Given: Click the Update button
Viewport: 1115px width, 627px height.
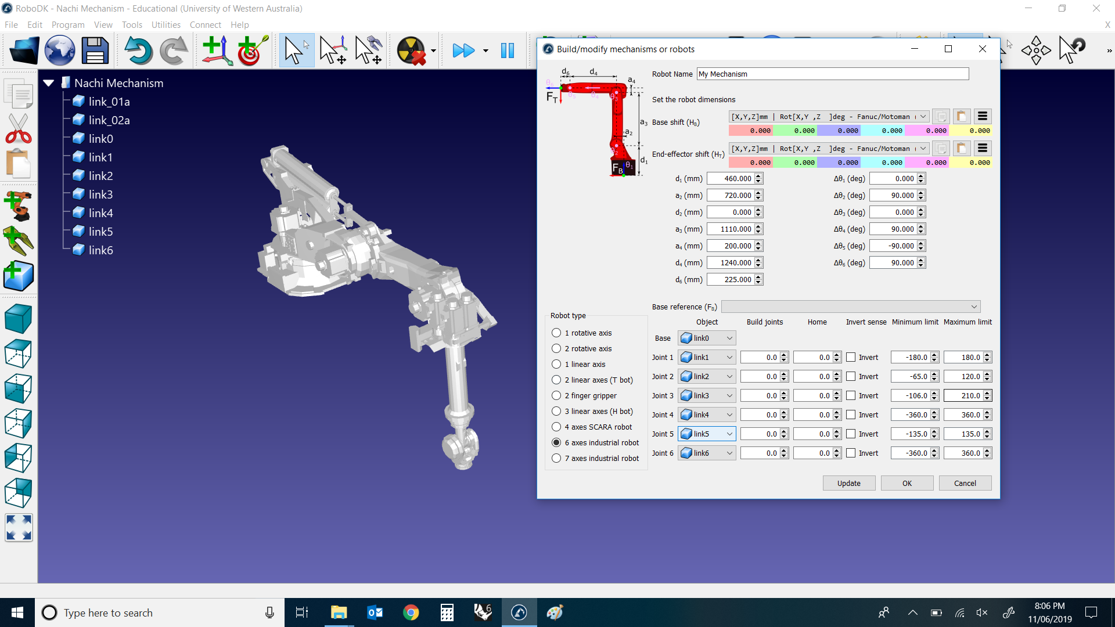Looking at the screenshot, I should coord(848,483).
